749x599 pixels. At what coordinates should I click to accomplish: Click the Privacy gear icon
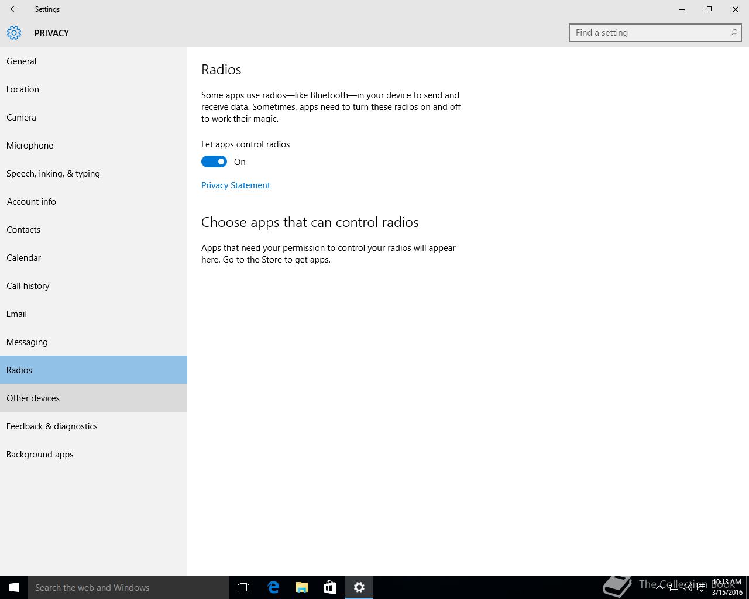[x=14, y=33]
